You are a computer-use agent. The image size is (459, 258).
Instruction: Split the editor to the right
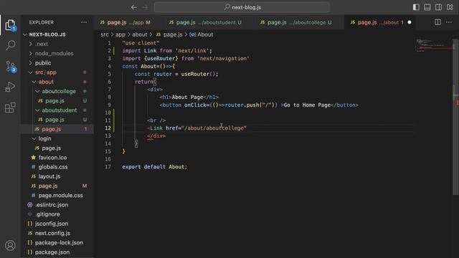click(x=437, y=22)
